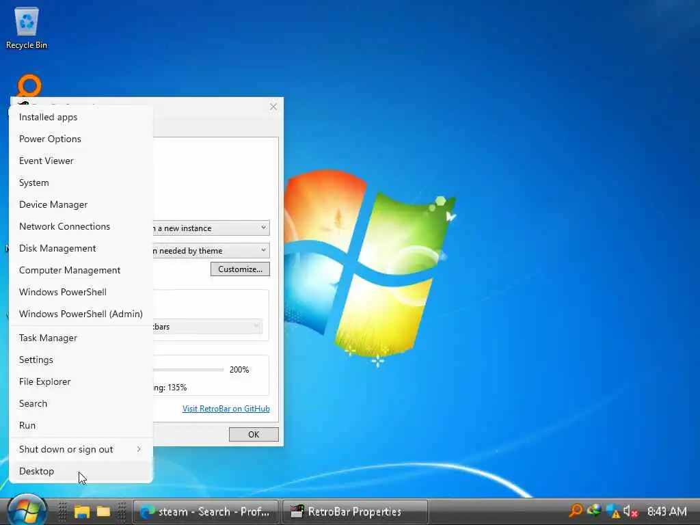Open the 'a new instance' dropdown
The height and width of the screenshot is (525, 700).
[x=211, y=228]
